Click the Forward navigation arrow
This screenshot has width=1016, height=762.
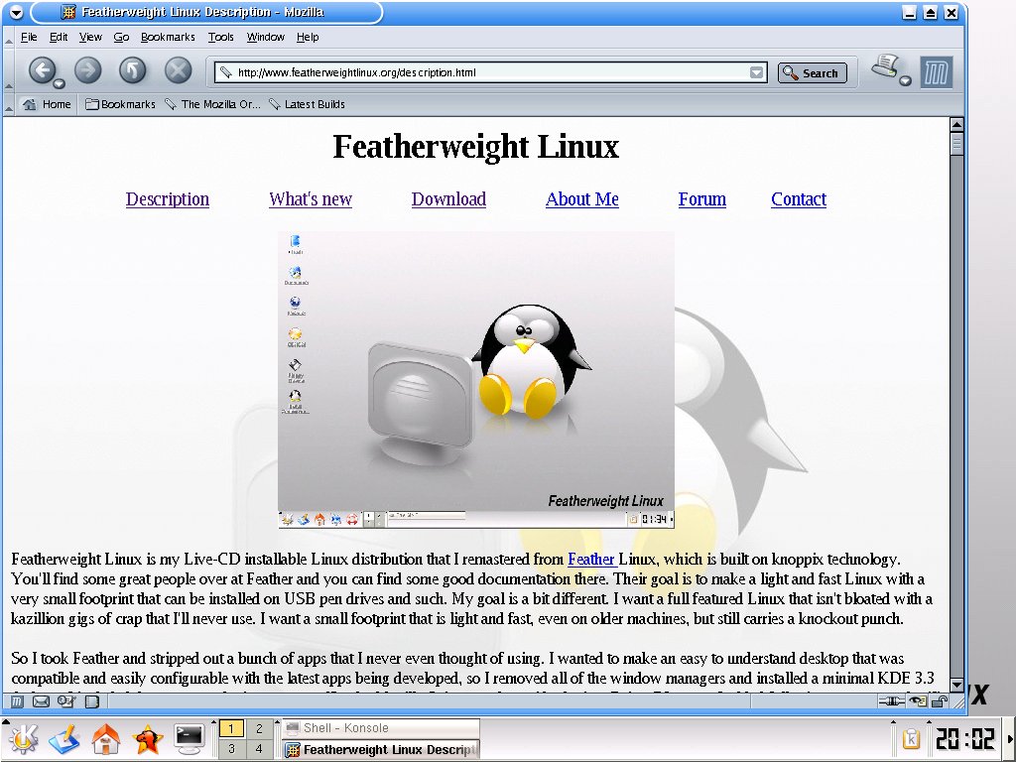click(88, 70)
